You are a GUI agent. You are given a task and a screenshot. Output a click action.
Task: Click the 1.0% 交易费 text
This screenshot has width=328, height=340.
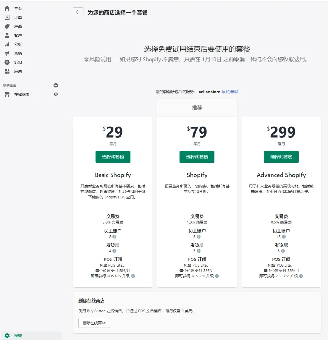point(197,222)
